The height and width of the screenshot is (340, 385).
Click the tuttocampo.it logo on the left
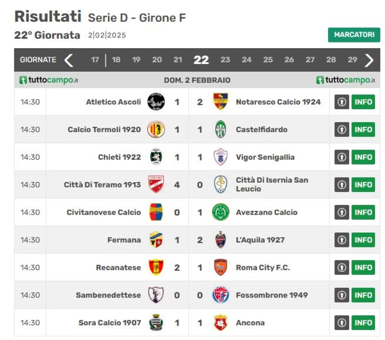click(x=49, y=80)
